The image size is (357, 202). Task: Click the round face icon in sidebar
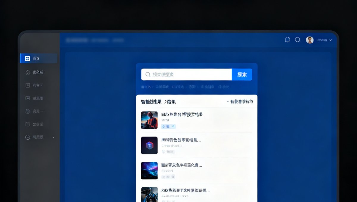tap(27, 111)
